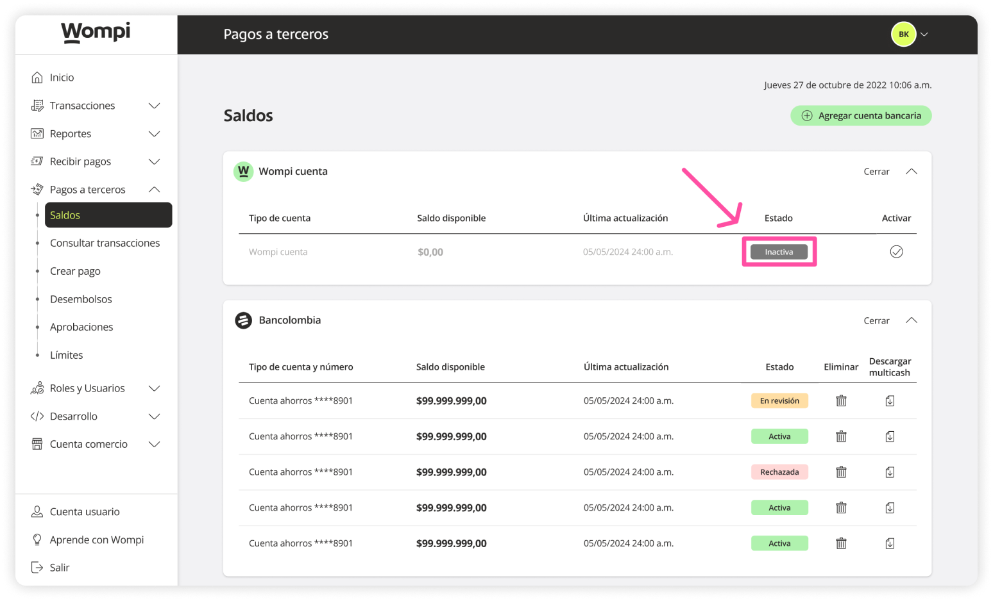Screen dimensions: 993x601
Task: Open the Crear pago menu item
Action: coord(75,270)
